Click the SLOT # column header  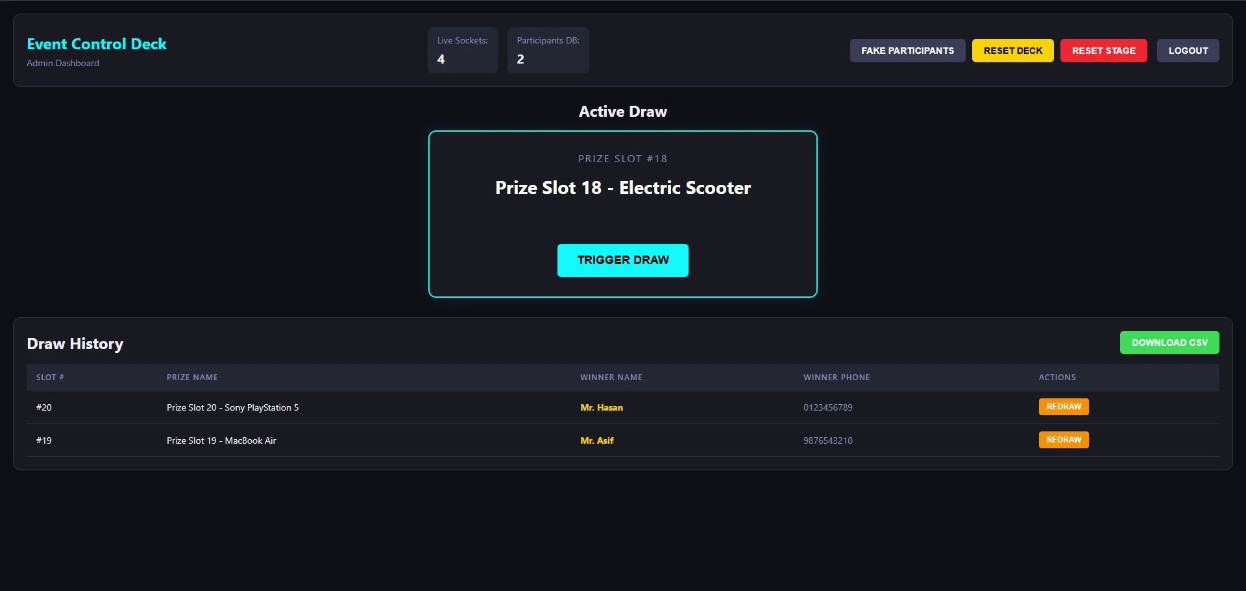coord(50,378)
